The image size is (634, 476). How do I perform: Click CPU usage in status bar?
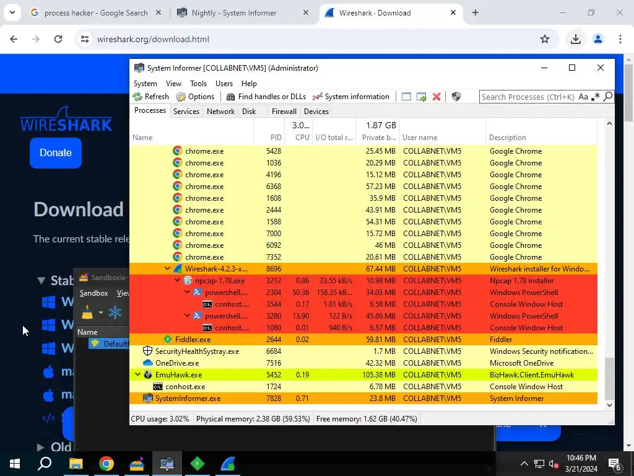point(160,419)
